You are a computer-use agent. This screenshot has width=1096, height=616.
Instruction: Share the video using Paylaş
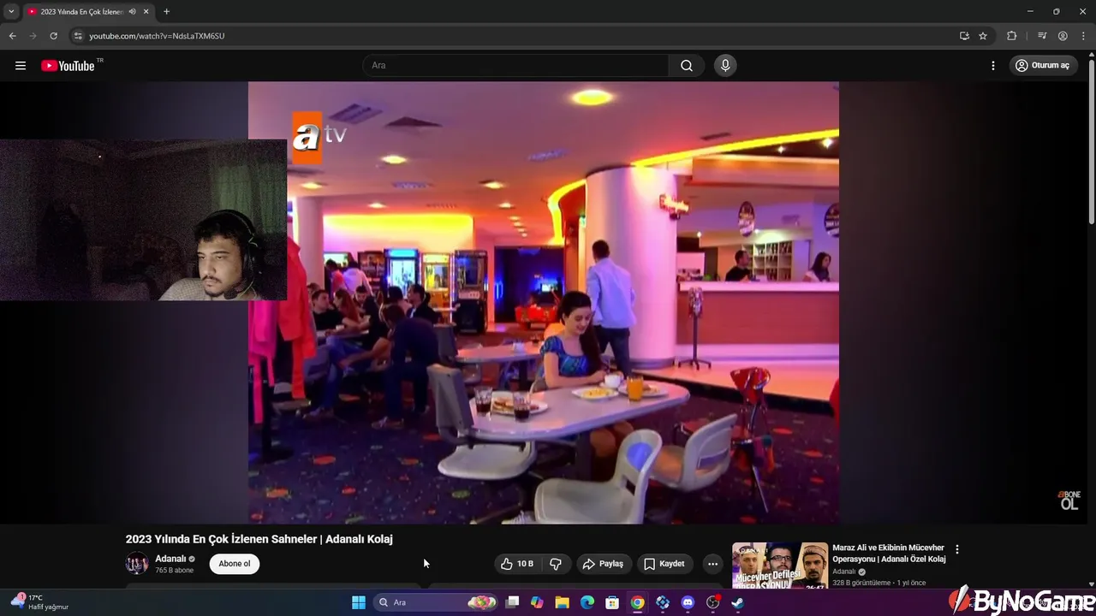pos(604,564)
